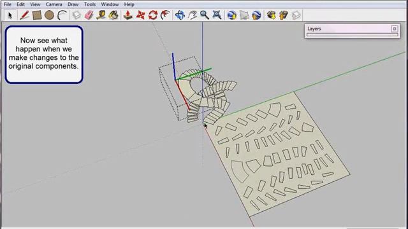Open the View menu

[35, 4]
